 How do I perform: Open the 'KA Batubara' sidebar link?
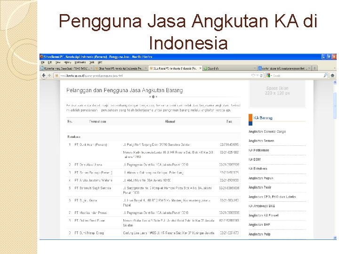[258, 168]
